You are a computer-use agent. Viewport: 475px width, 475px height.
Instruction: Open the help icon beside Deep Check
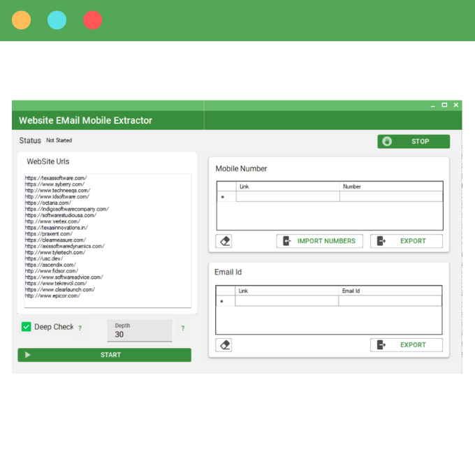80,328
